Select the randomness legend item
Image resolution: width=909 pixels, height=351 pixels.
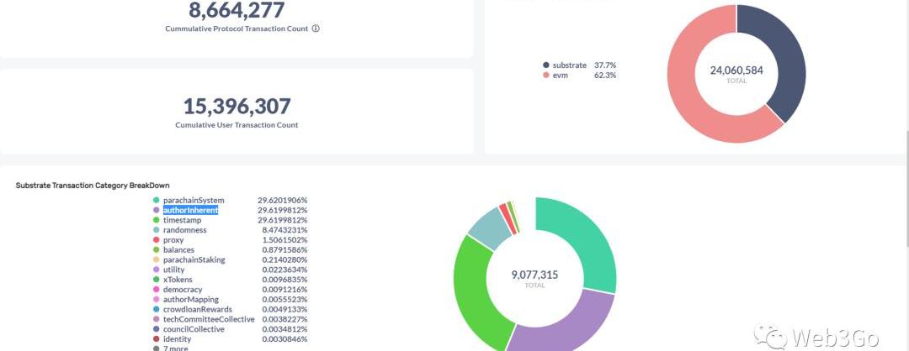(x=184, y=230)
